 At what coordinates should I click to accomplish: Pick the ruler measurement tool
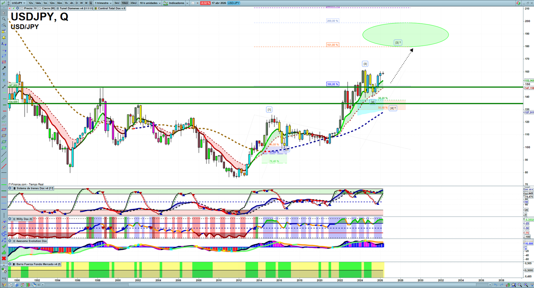[x=4, y=117]
